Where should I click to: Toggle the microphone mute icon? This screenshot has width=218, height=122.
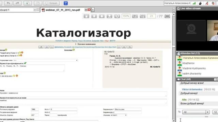coord(207,3)
